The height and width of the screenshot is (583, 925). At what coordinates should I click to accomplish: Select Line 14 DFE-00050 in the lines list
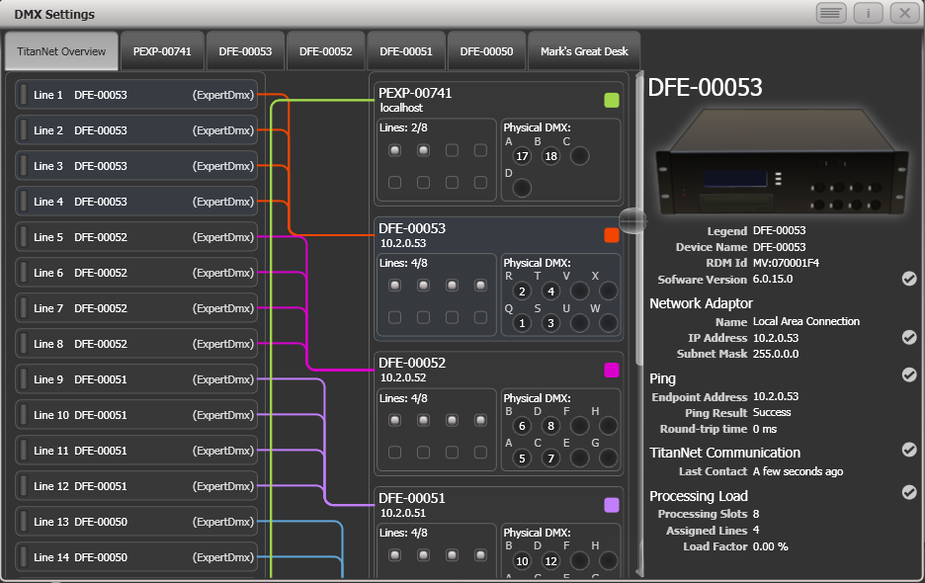pos(134,556)
